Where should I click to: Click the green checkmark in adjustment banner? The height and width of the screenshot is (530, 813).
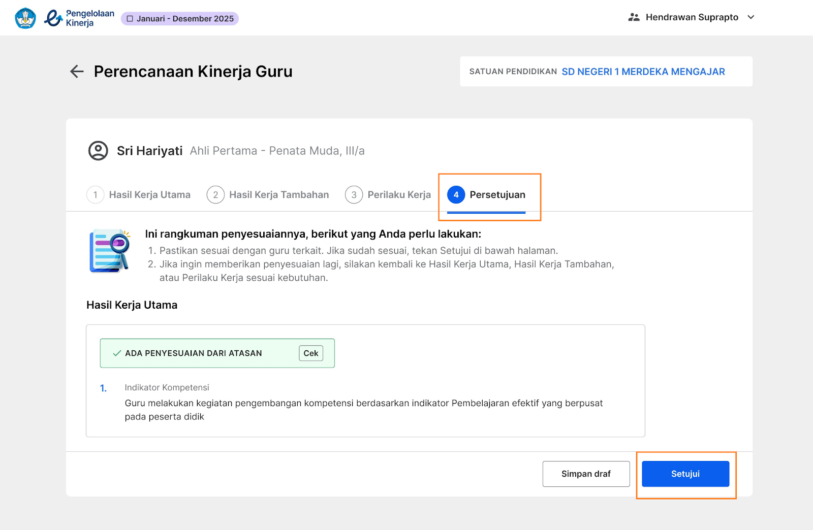pos(117,353)
